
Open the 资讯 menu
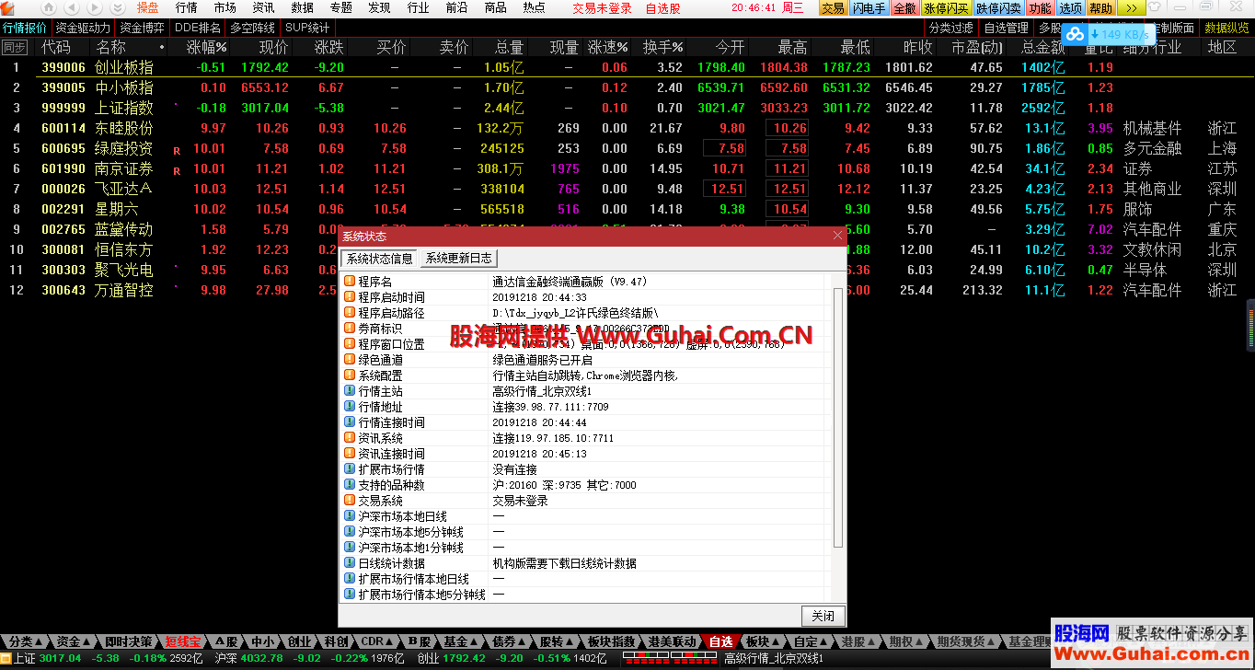(263, 8)
